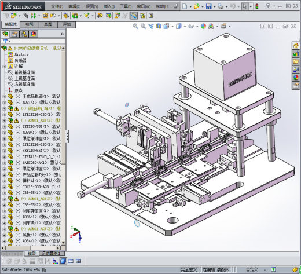The image size is (301, 274).
Task: Click the Edit Appearance color ball icon
Action: (203, 26)
